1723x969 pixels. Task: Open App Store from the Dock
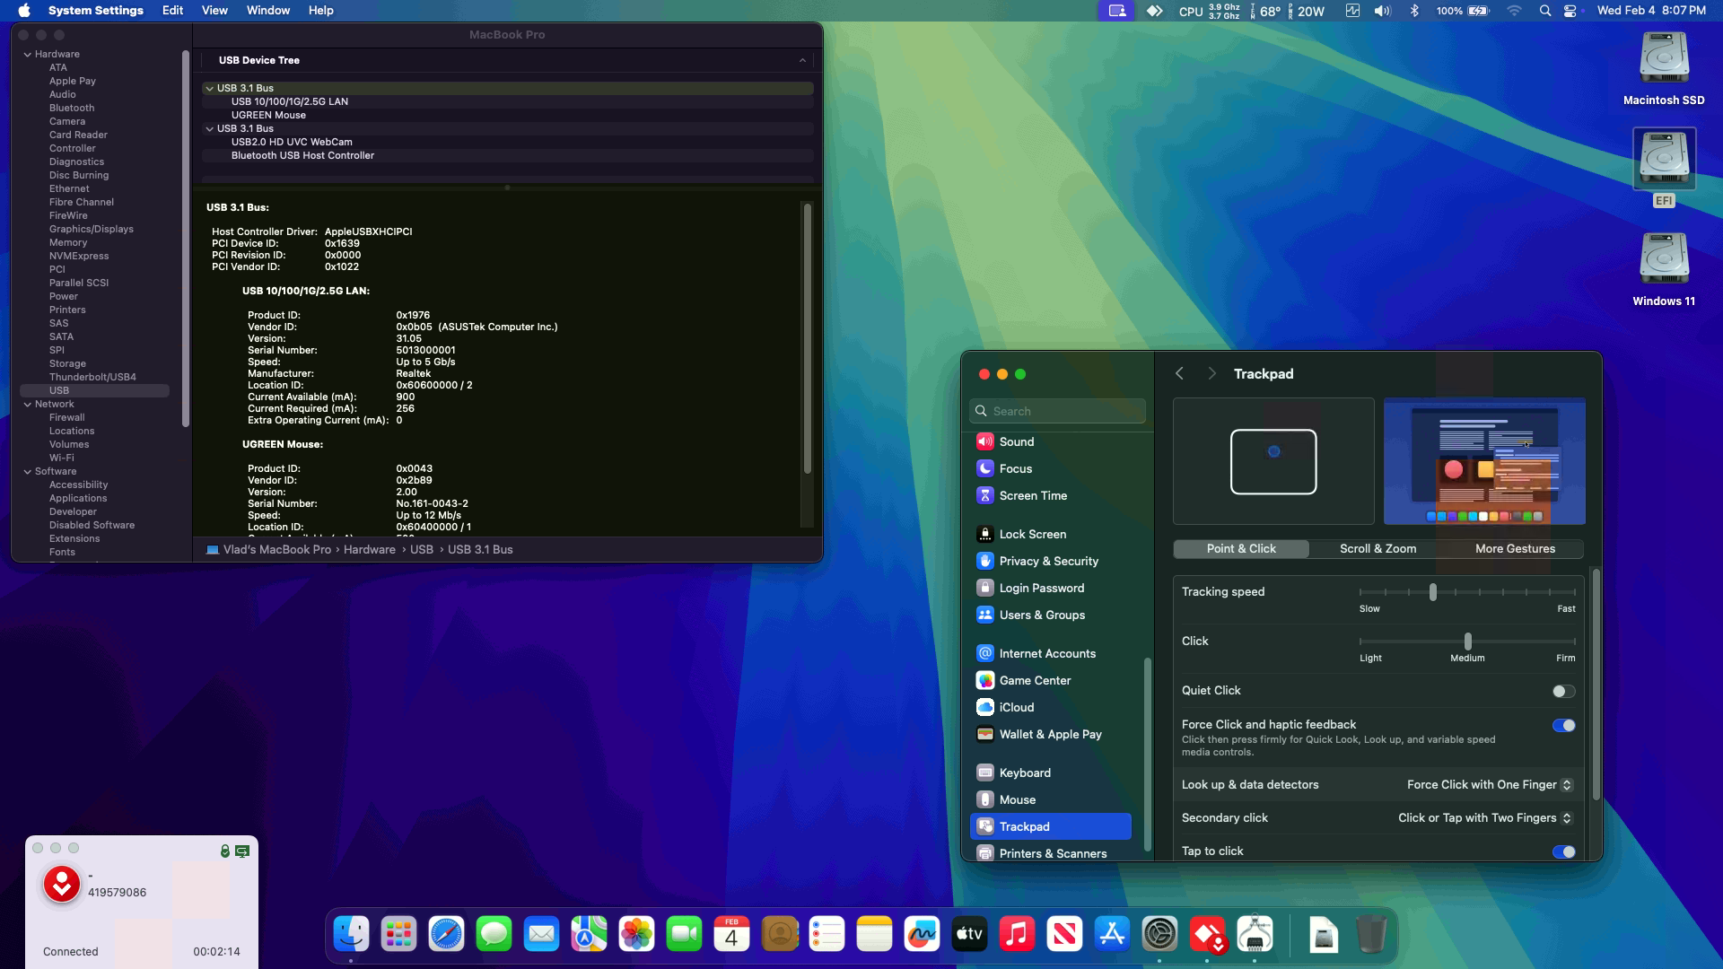click(x=1112, y=934)
